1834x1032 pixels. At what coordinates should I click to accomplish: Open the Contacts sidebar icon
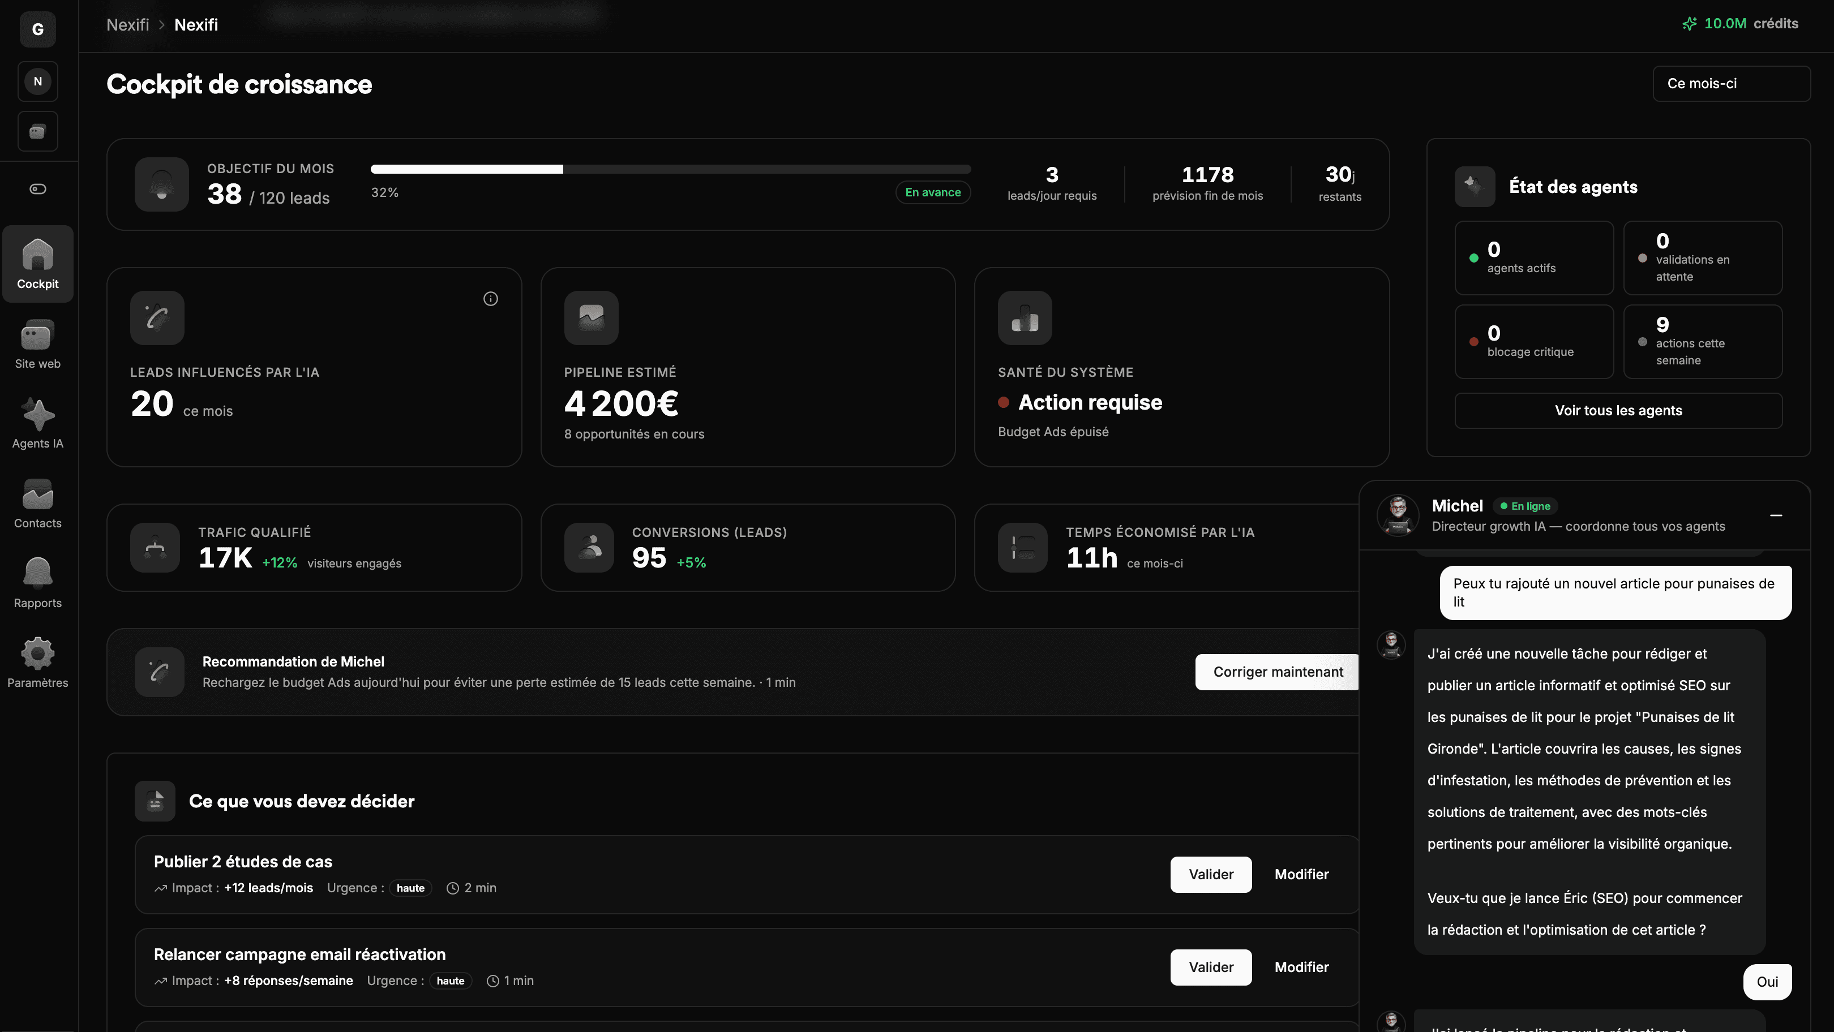pyautogui.click(x=38, y=503)
